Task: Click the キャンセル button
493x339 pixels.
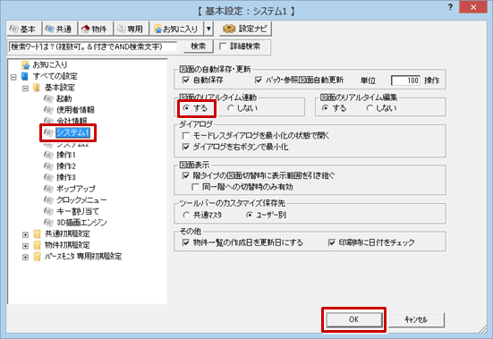Action: click(x=416, y=320)
